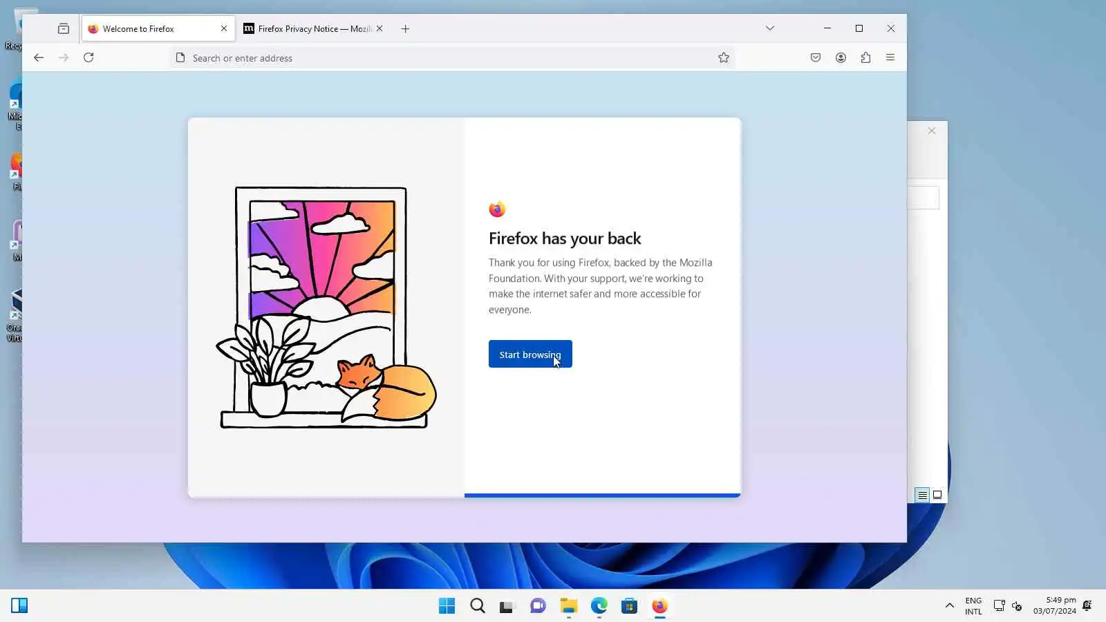Screen dimensions: 1106x622
Task: Click the 'Firefox has your back' heading
Action: coord(565,238)
